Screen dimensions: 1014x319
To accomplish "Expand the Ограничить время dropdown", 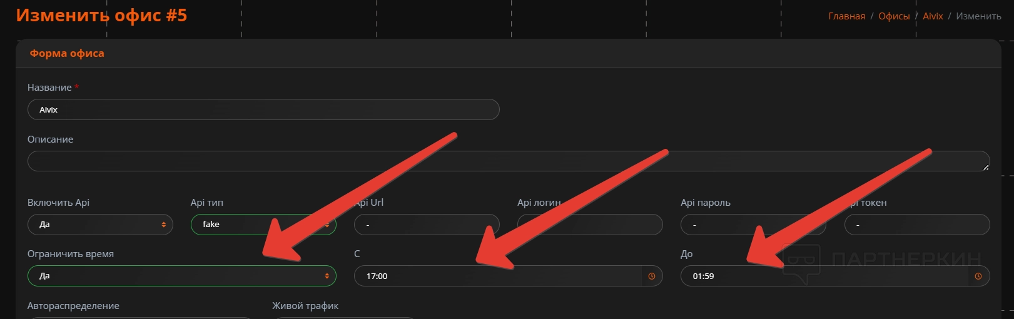I will (181, 276).
